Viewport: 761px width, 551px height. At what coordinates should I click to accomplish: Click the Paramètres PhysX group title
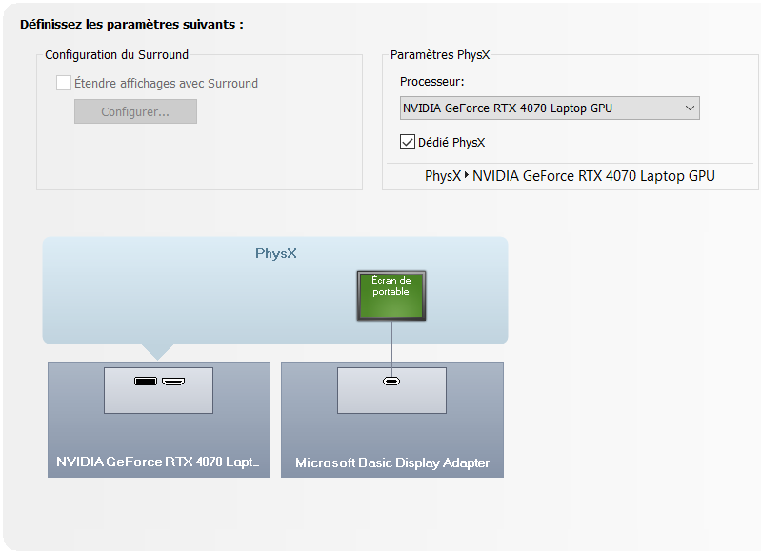click(440, 55)
